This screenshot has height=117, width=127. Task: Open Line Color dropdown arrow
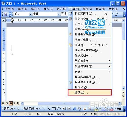(108, 109)
